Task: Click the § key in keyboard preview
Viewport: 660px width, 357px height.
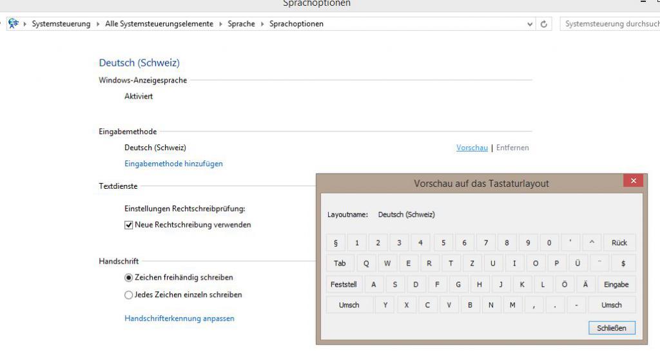Action: point(335,242)
